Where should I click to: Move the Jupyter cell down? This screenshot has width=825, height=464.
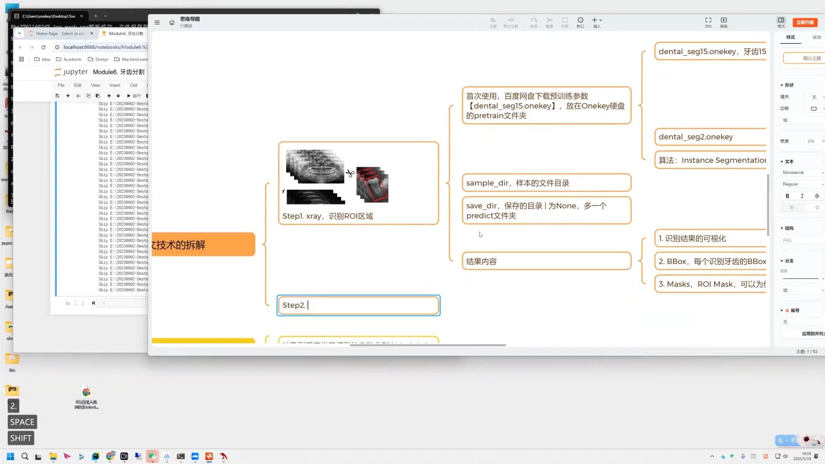pyautogui.click(x=118, y=96)
